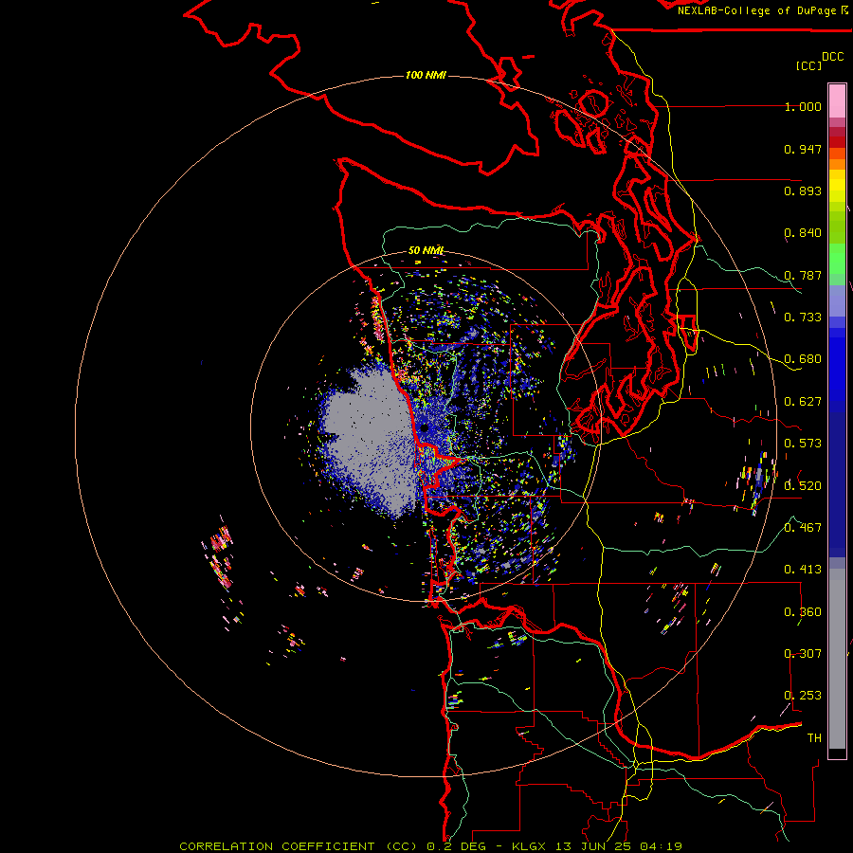Click the 50 NMI range ring label
The height and width of the screenshot is (853, 853).
[x=426, y=251]
